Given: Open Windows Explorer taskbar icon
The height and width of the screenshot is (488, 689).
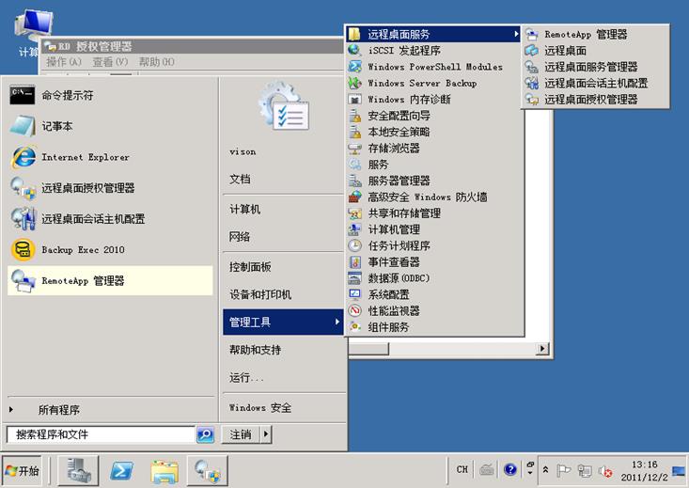Looking at the screenshot, I should pos(164,471).
